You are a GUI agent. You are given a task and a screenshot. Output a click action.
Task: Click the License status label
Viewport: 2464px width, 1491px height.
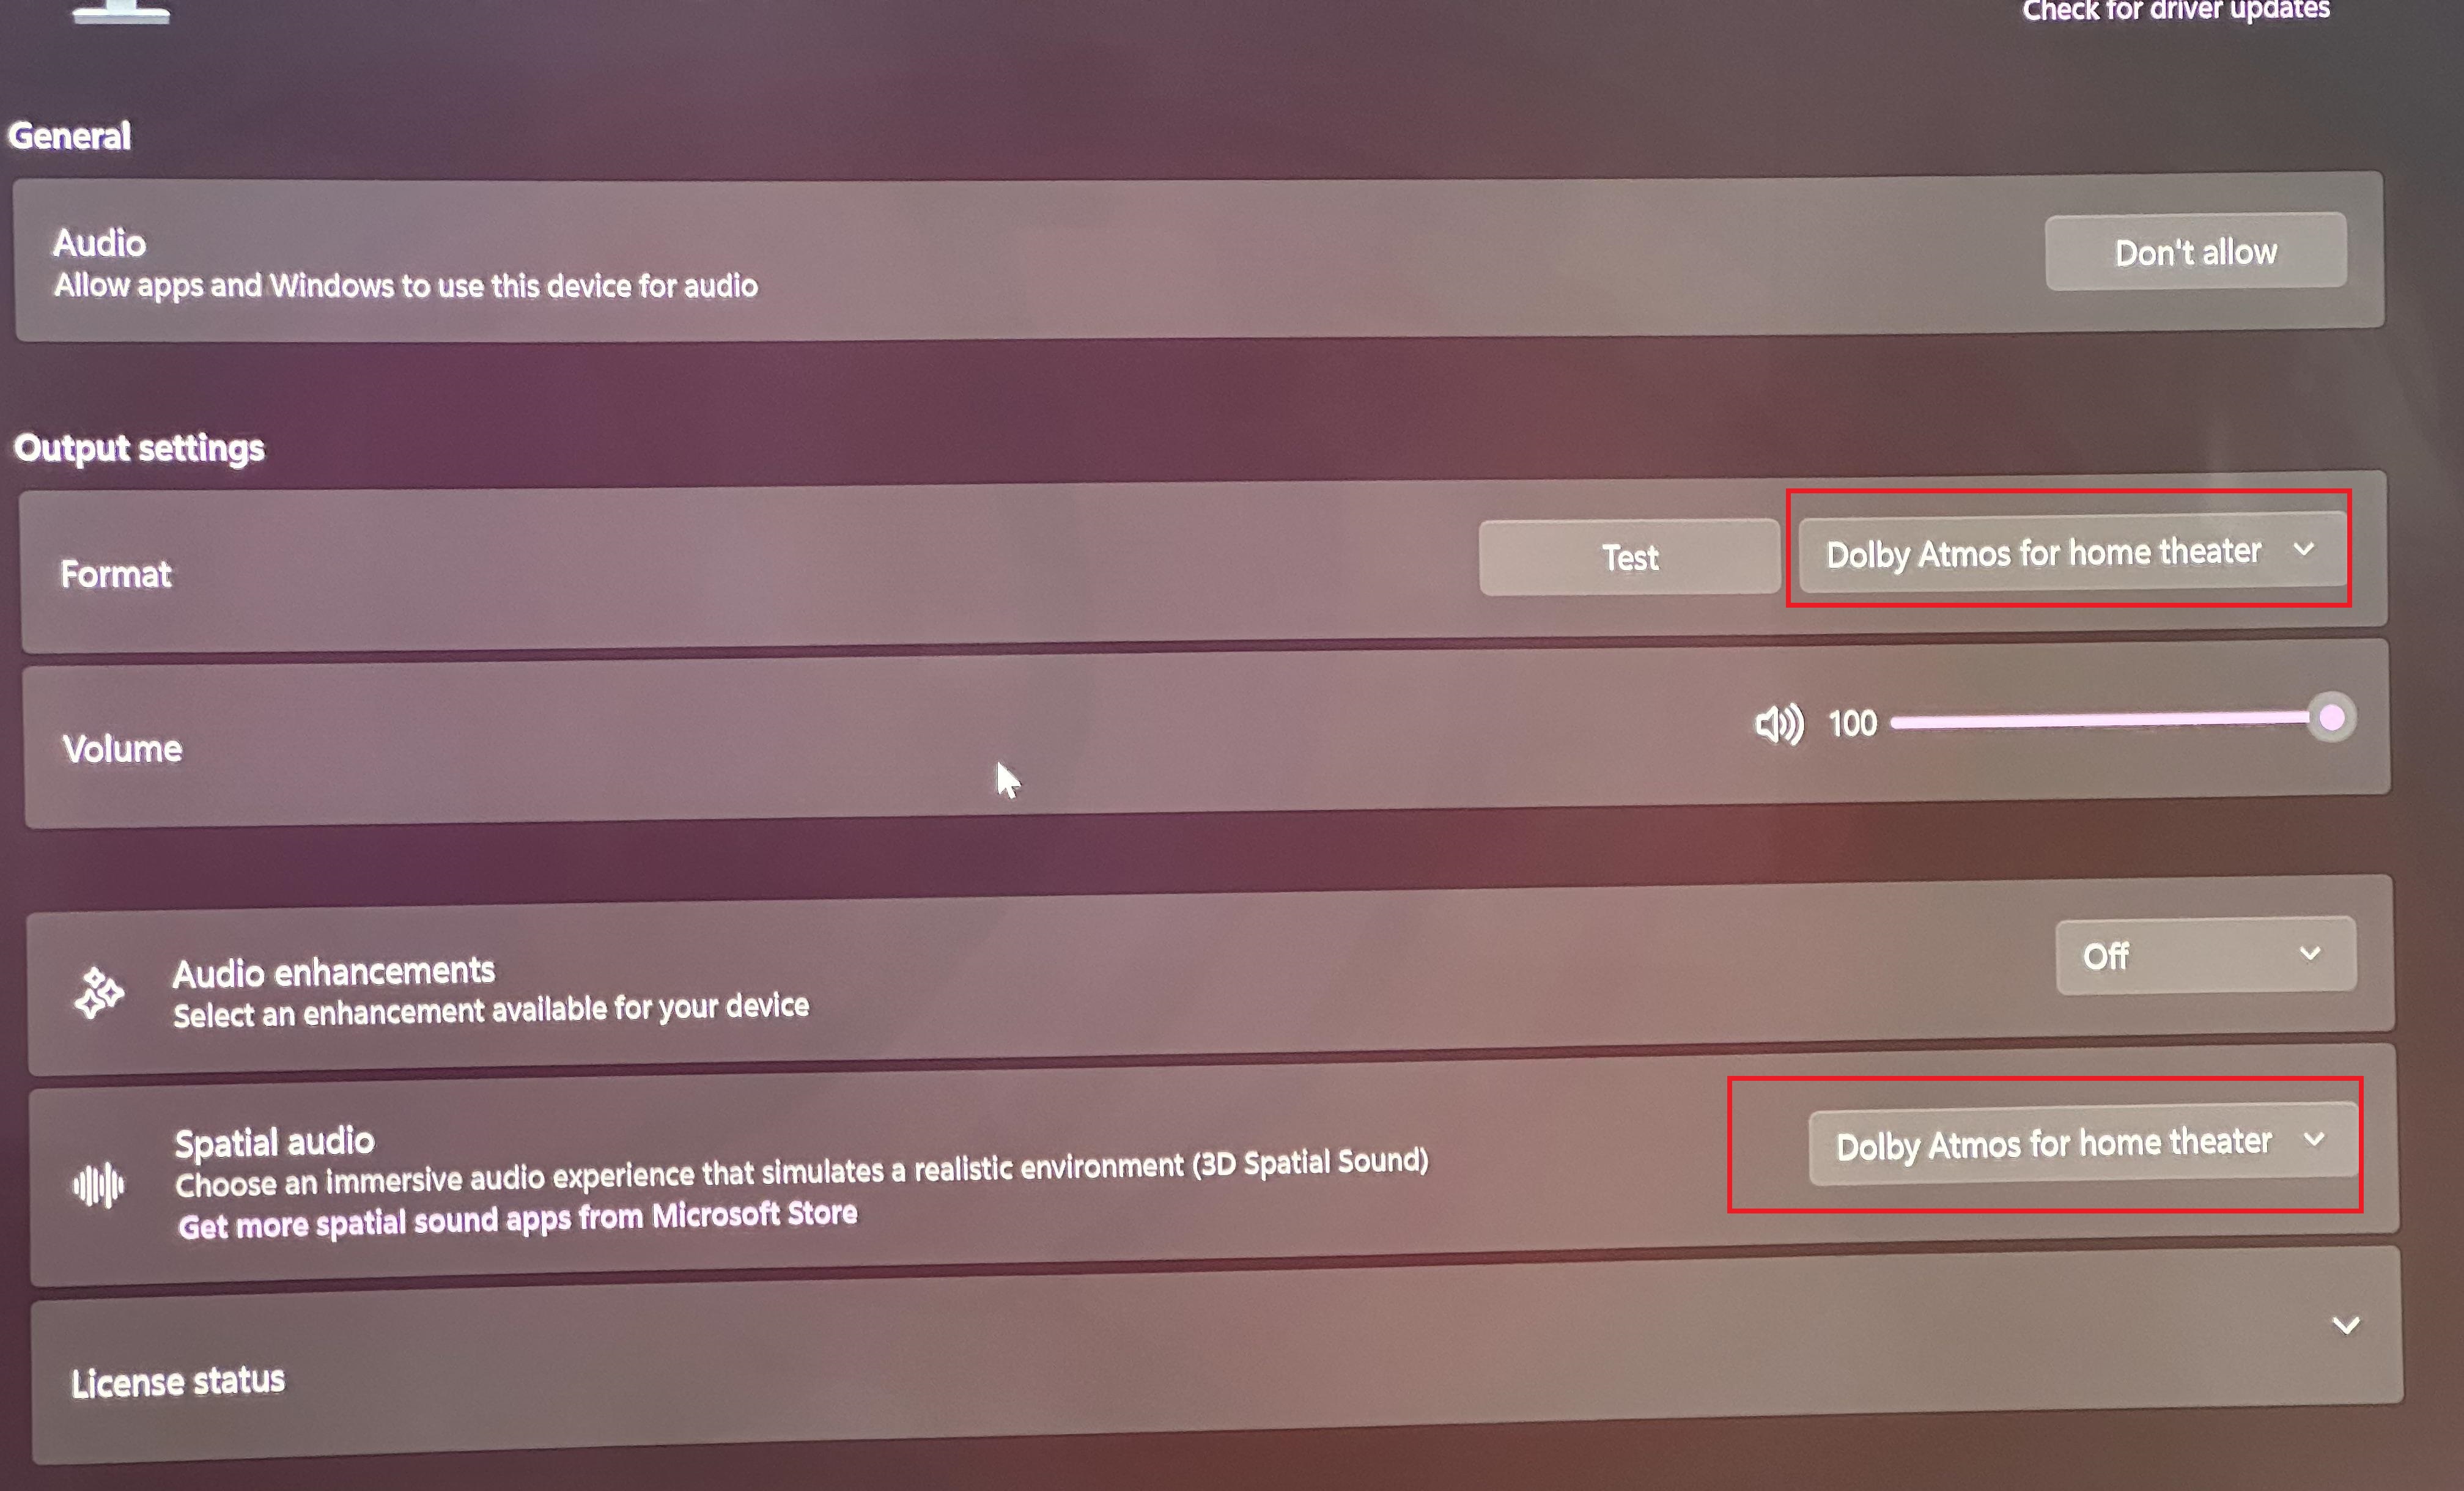click(x=178, y=1382)
